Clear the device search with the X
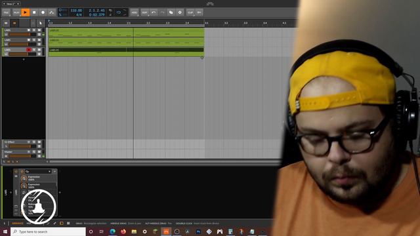Screen dimensions: 420x236 50,171
